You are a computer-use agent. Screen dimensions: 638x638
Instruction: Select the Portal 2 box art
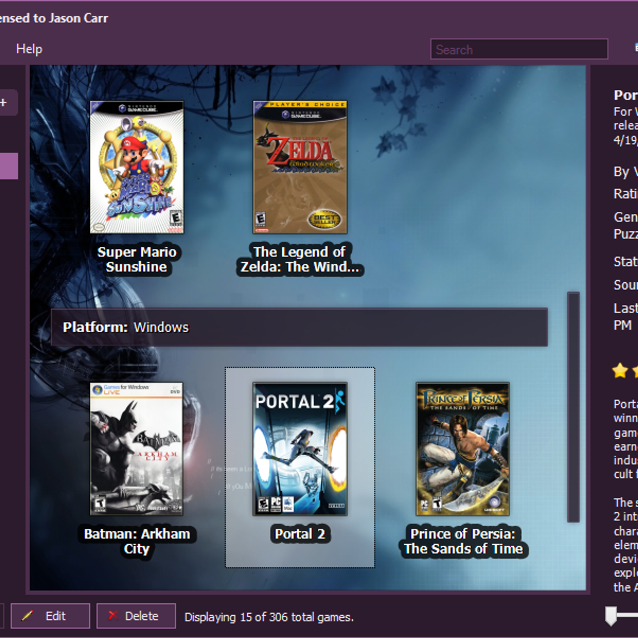coord(300,449)
